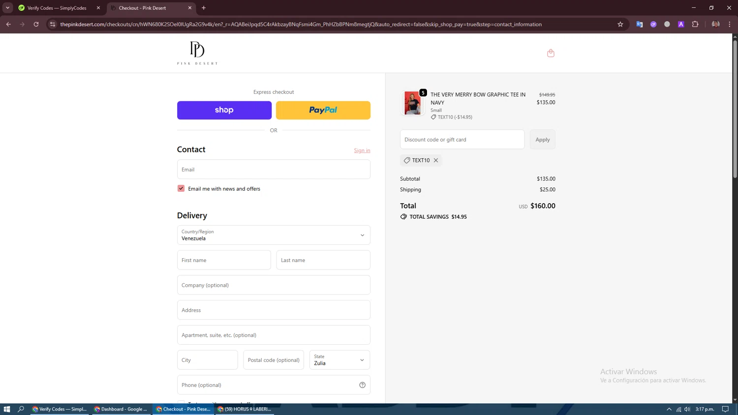Open the shopping bag cart icon
The height and width of the screenshot is (415, 738).
551,53
